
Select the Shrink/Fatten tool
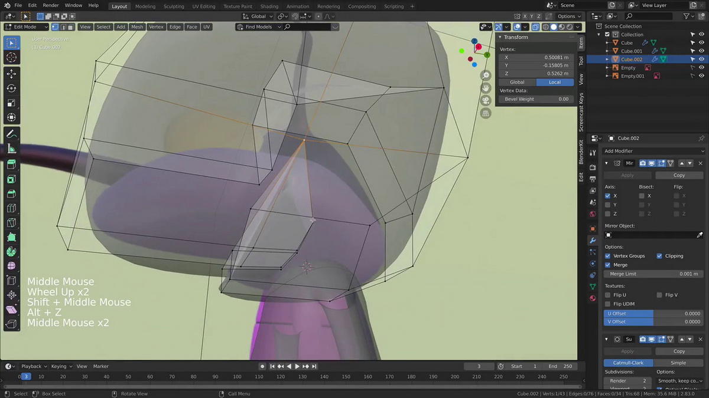click(11, 295)
